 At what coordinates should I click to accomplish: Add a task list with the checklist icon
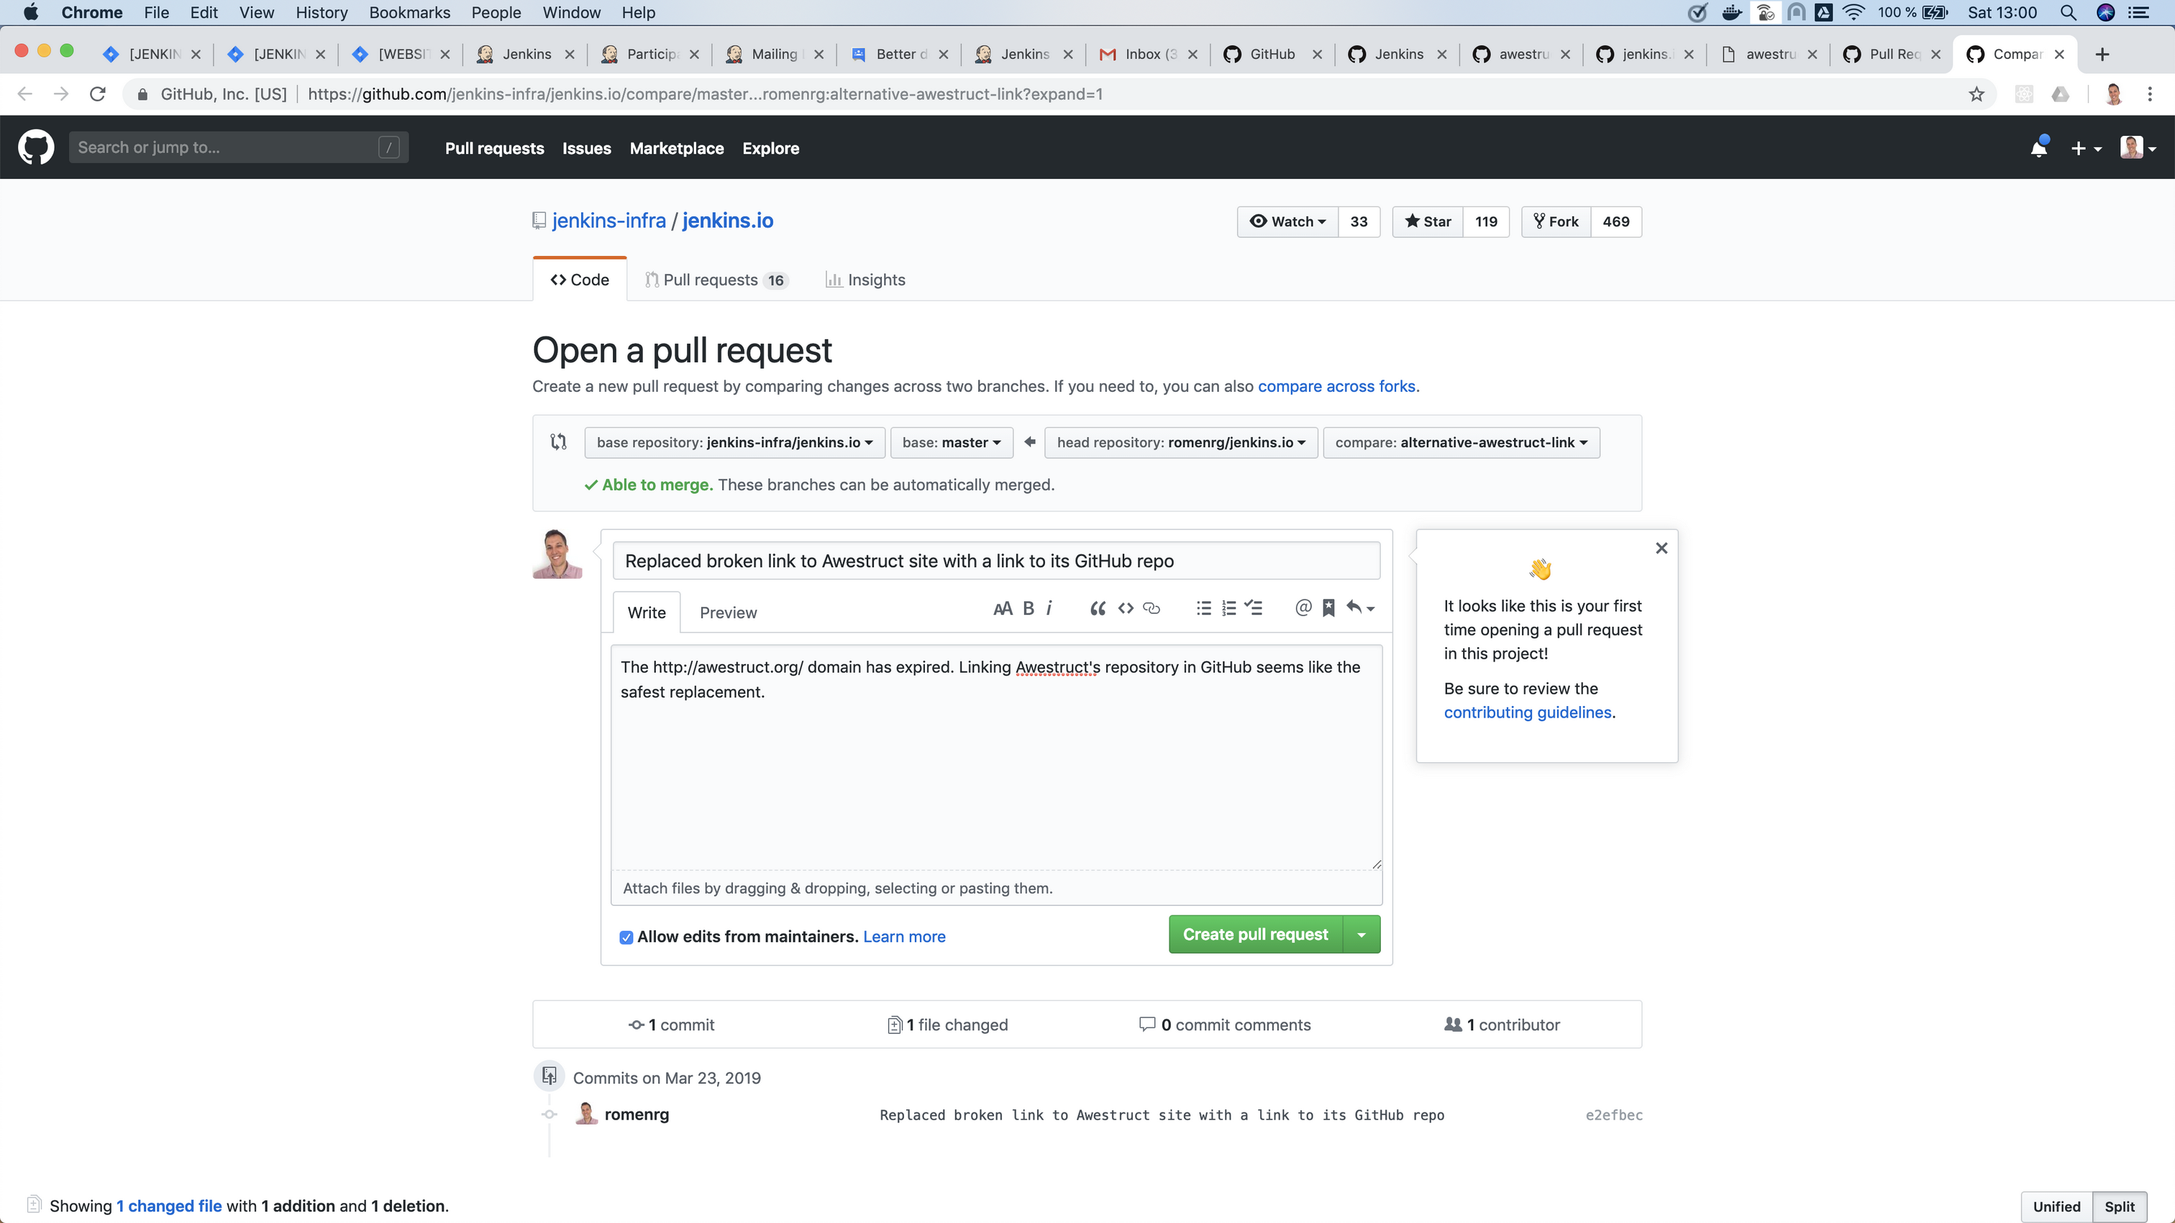[x=1254, y=608]
